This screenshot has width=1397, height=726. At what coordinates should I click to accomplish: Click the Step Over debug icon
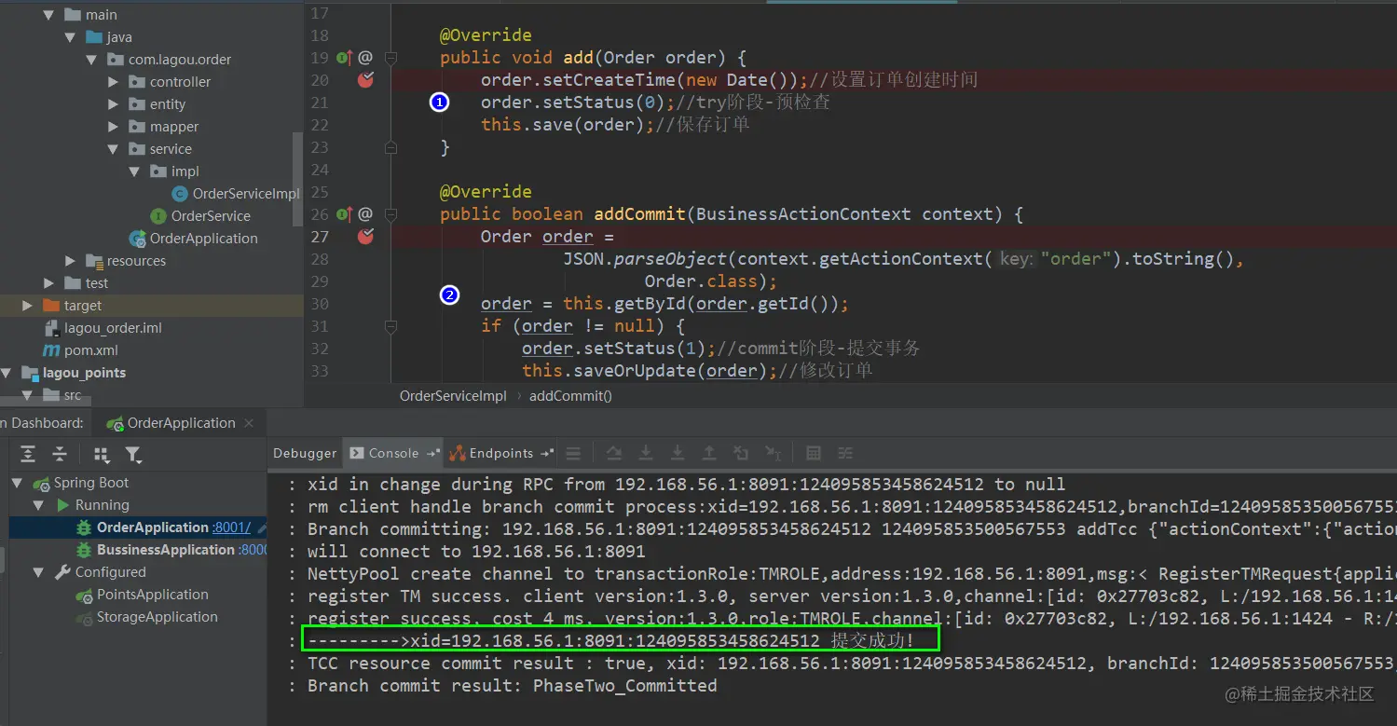pyautogui.click(x=613, y=454)
